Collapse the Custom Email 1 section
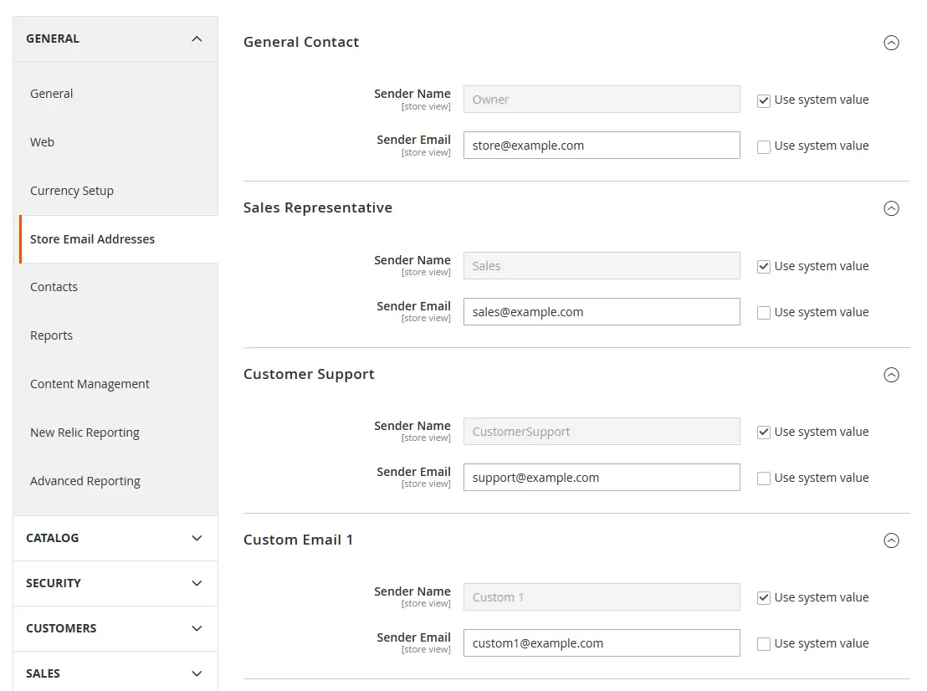This screenshot has width=927, height=691. click(x=891, y=540)
